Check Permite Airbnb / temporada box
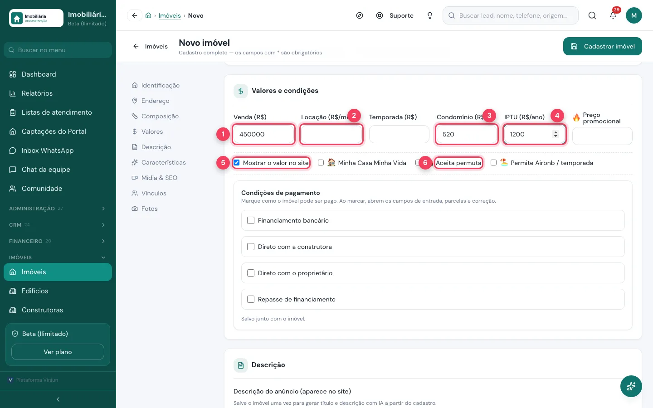The width and height of the screenshot is (653, 408). pos(493,163)
